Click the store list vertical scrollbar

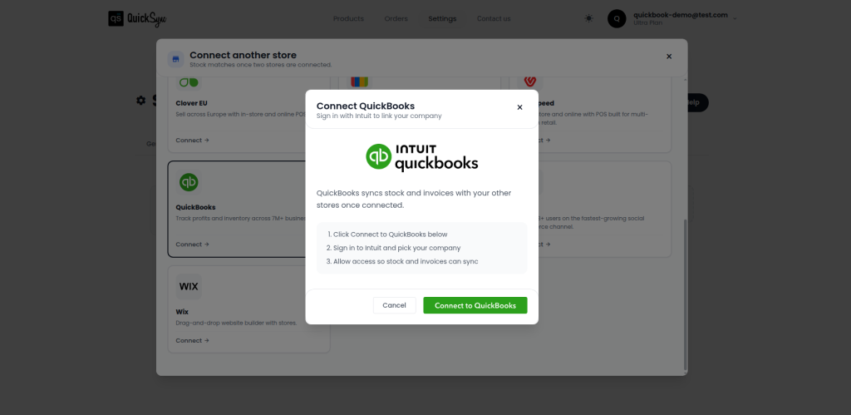pos(685,294)
